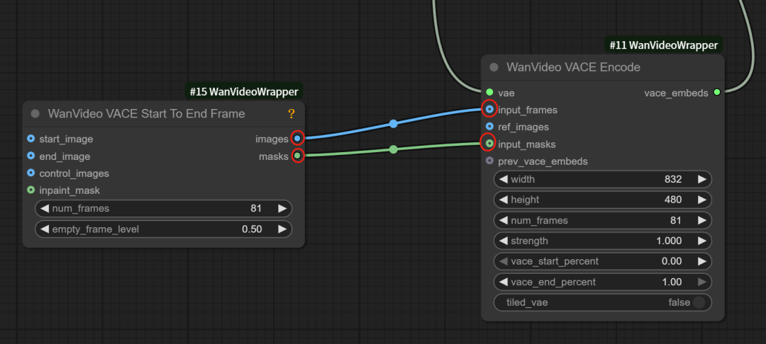Screen dimensions: 766x344
Task: Open the orange question mark help icon
Action: (291, 114)
